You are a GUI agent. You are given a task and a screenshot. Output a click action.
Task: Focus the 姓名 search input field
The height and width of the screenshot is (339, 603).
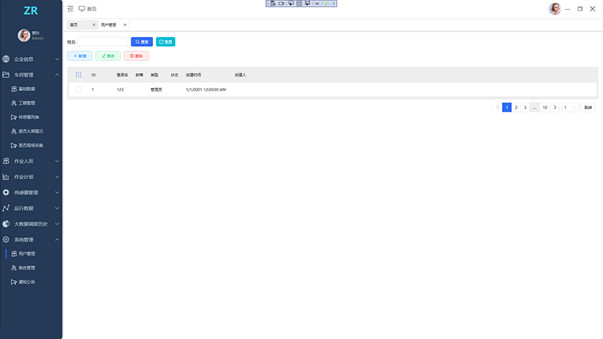(x=103, y=42)
